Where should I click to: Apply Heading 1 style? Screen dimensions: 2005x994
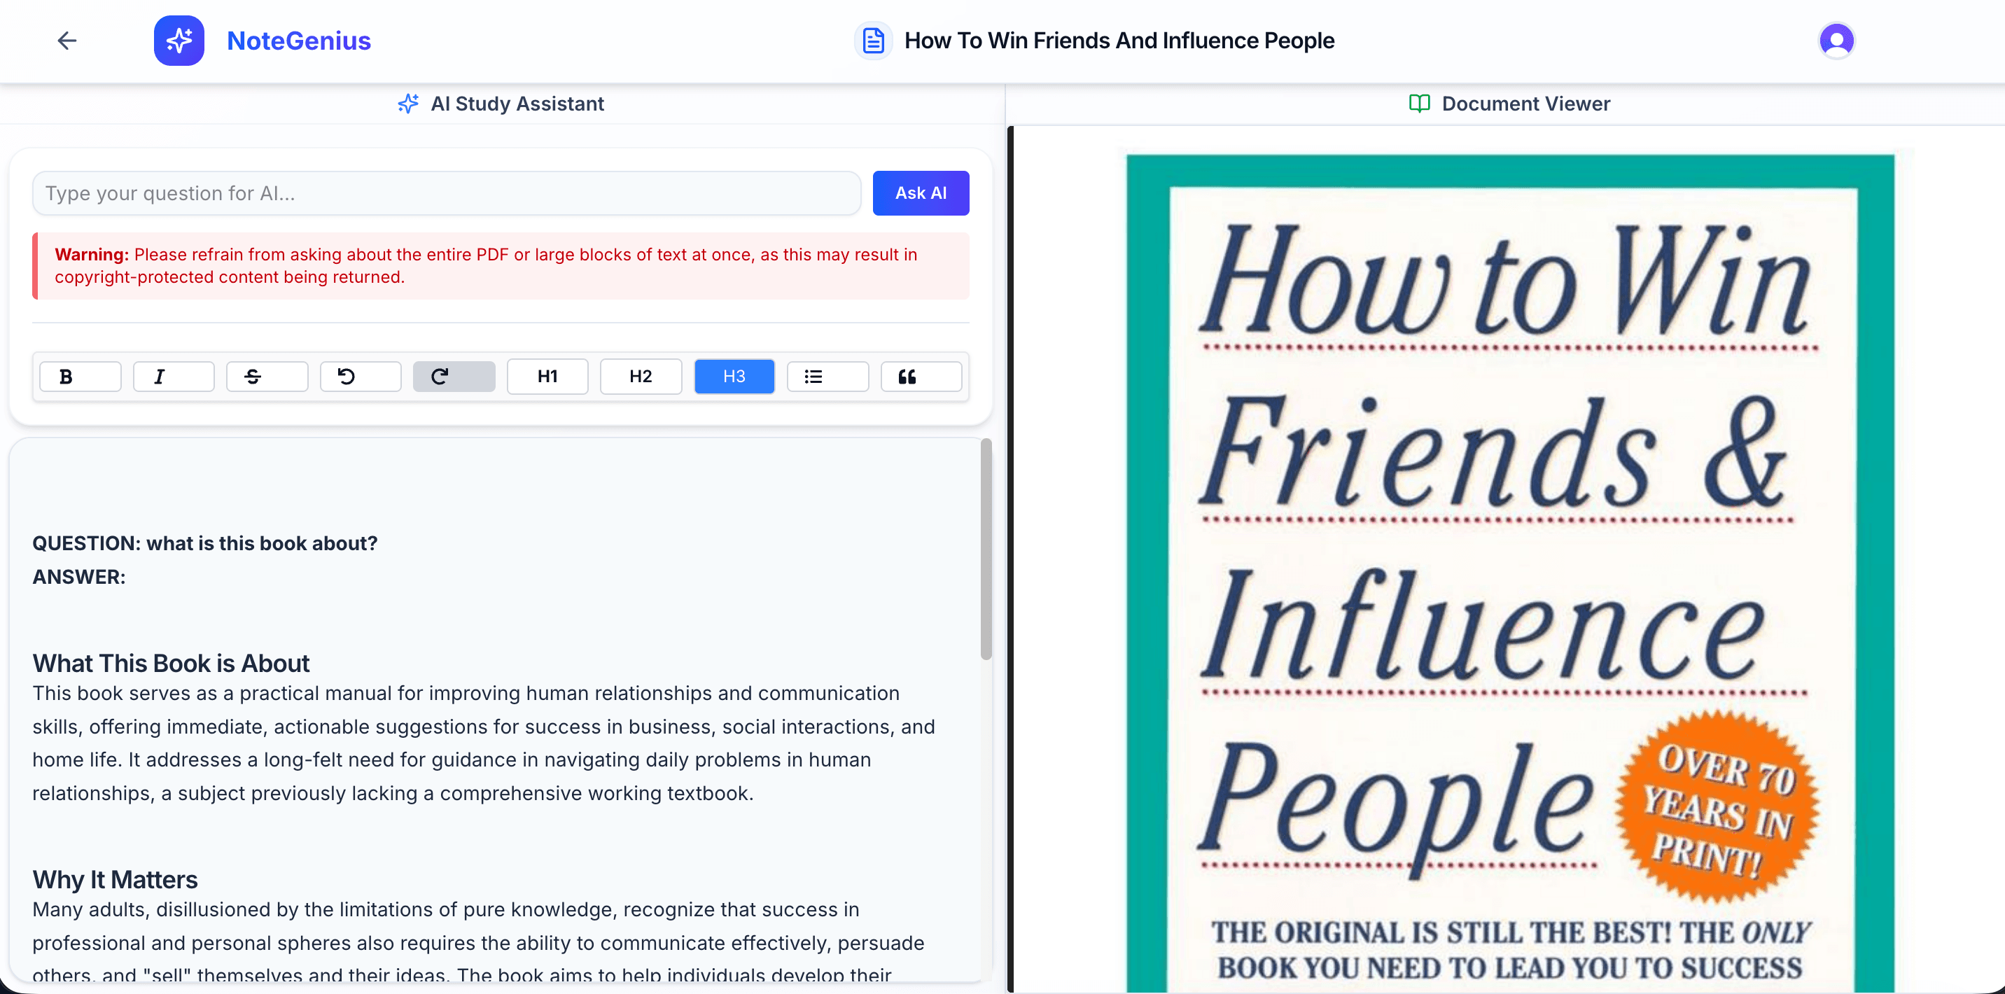(547, 377)
